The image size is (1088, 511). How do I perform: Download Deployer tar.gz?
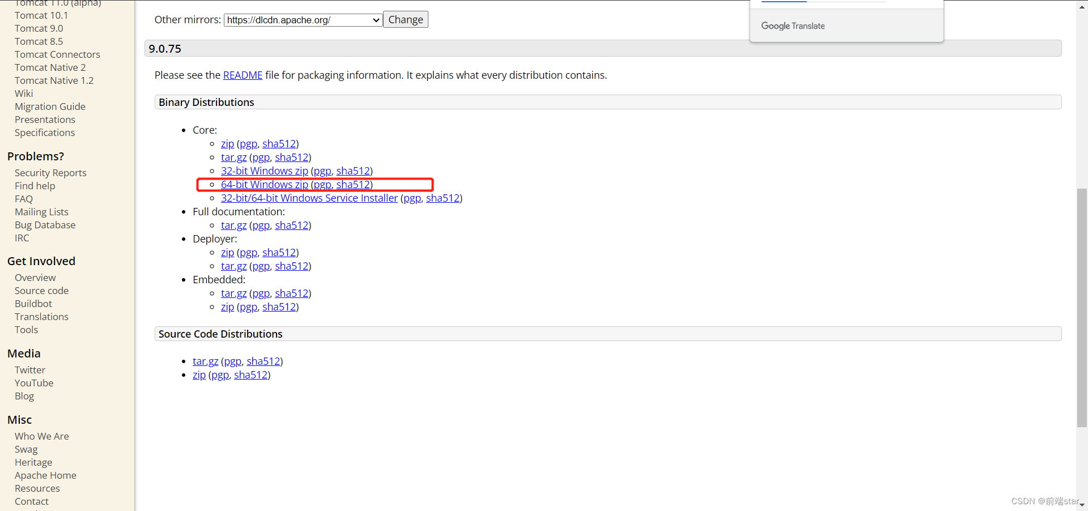(x=233, y=266)
